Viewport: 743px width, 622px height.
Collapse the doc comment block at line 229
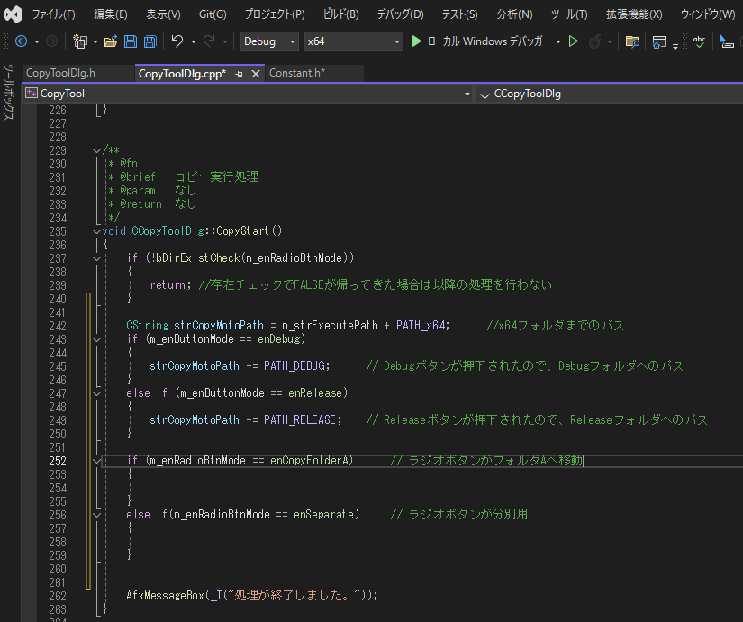[x=96, y=150]
